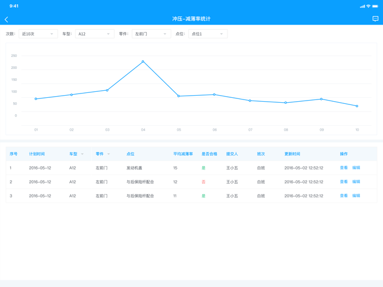The width and height of the screenshot is (383, 287).
Task: Tap the back arrow in header
Action: pos(7,20)
